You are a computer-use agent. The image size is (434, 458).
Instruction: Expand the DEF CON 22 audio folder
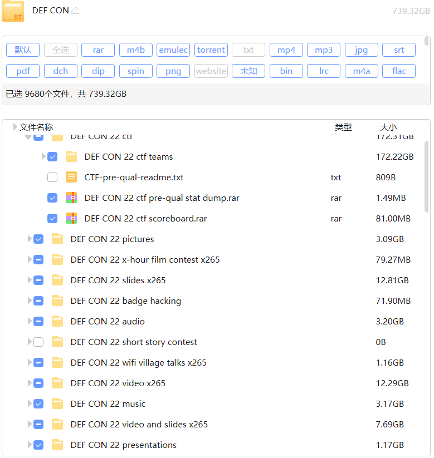(x=30, y=321)
